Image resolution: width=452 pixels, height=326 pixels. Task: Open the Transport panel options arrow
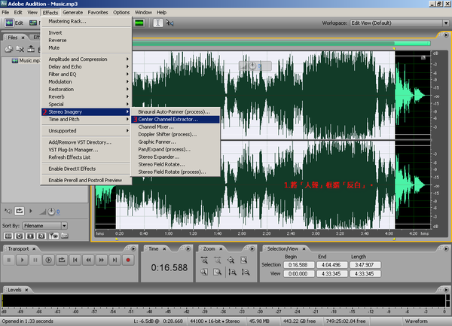(133, 248)
